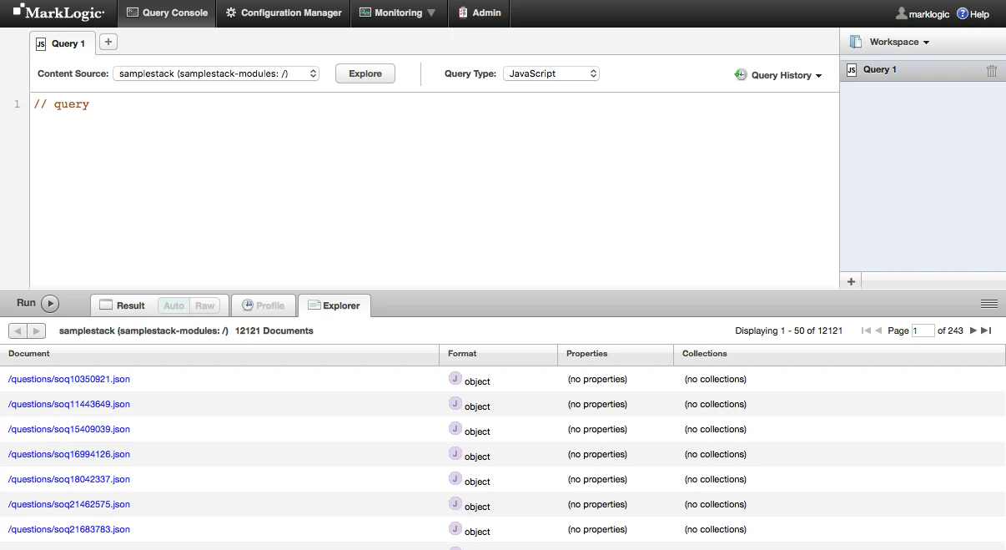Click the Page number input field

click(x=923, y=331)
